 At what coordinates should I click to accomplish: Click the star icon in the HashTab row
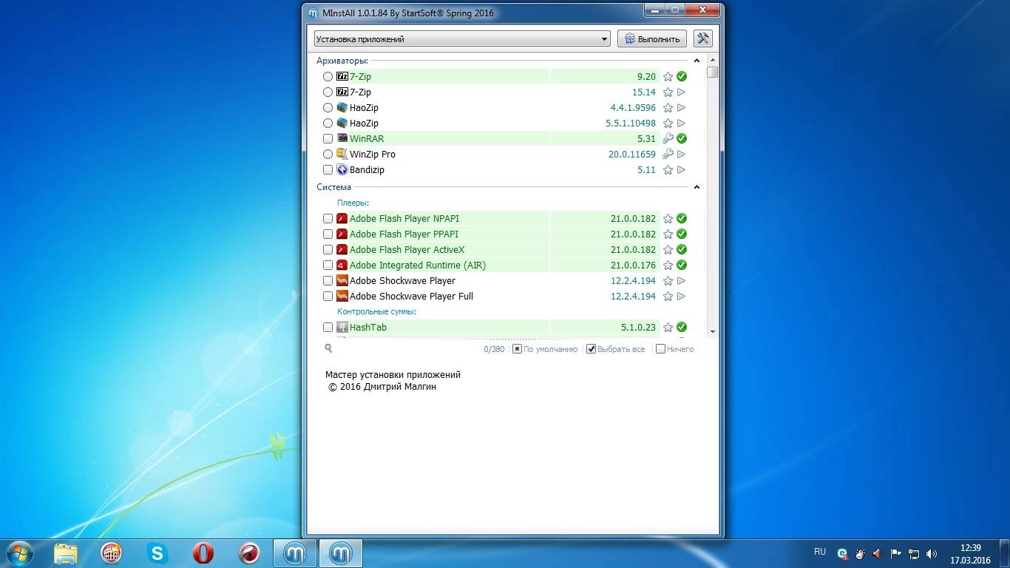pos(668,327)
